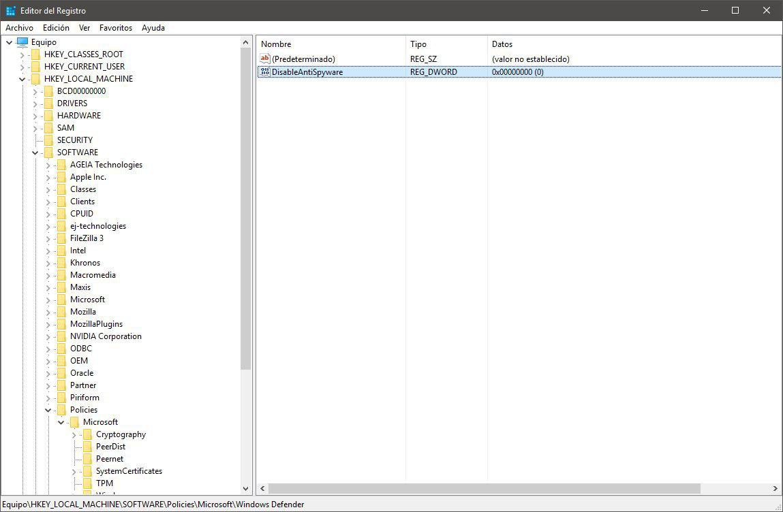Expand the HKEY_CLASSES_ROOT key
This screenshot has width=783, height=512.
coord(22,54)
